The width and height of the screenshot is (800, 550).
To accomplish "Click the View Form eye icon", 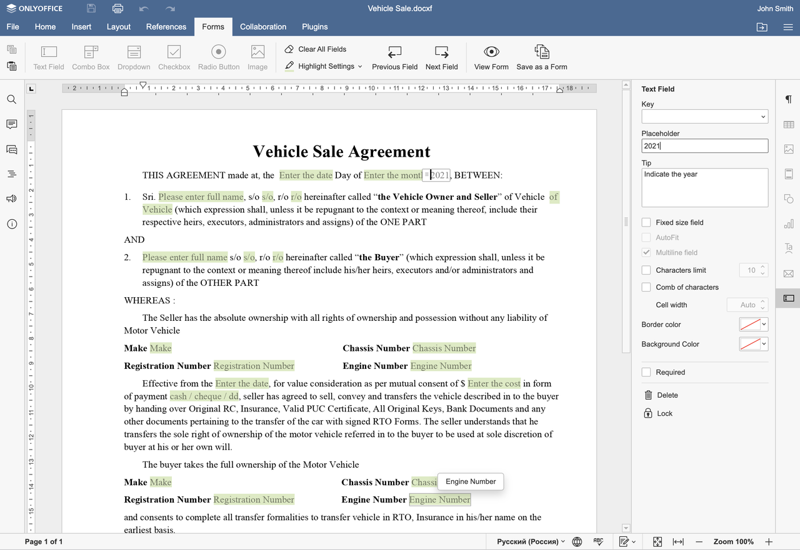I will (491, 52).
